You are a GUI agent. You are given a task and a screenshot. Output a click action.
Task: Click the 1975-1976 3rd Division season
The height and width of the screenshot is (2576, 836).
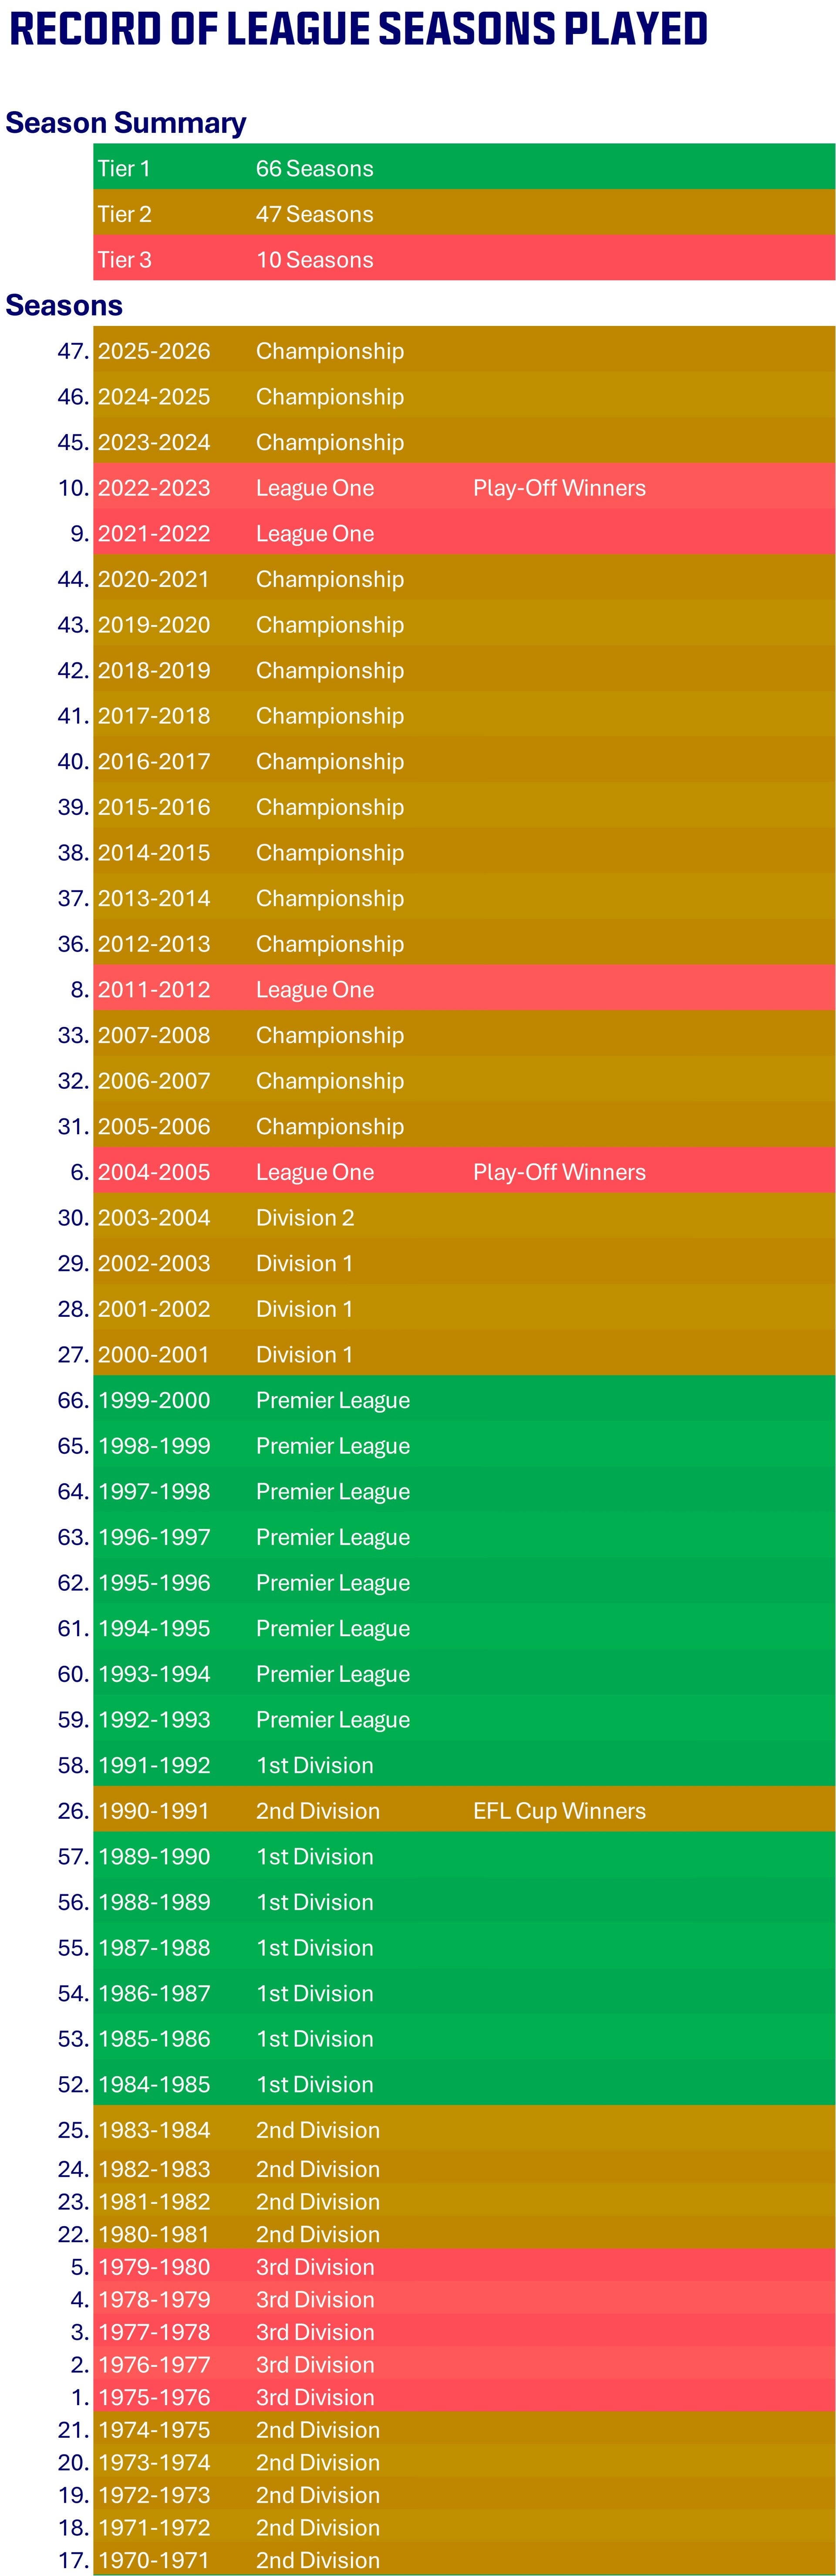click(465, 2397)
